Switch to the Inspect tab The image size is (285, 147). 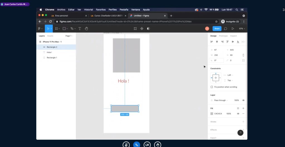pos(234,36)
